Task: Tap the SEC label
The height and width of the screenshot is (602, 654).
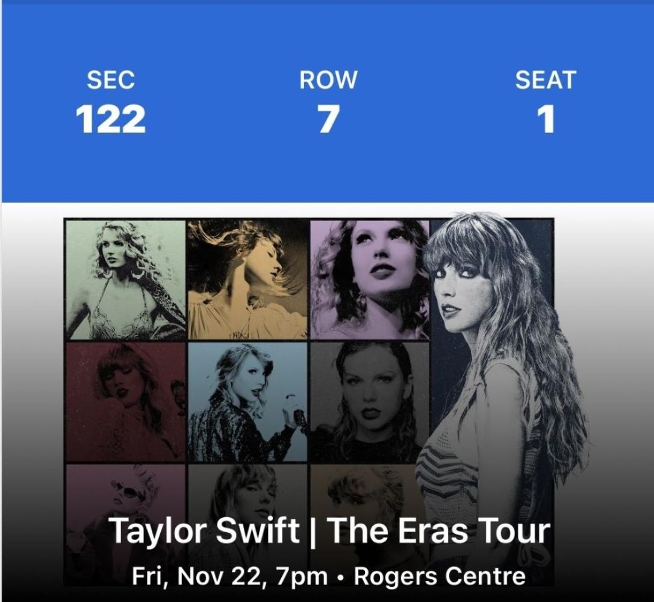Action: [111, 79]
